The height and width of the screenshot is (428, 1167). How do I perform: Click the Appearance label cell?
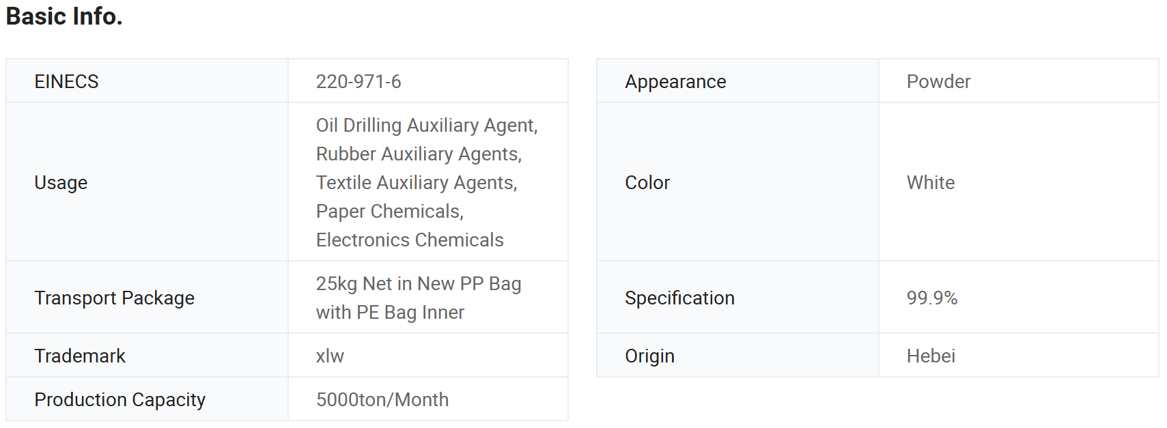[738, 81]
